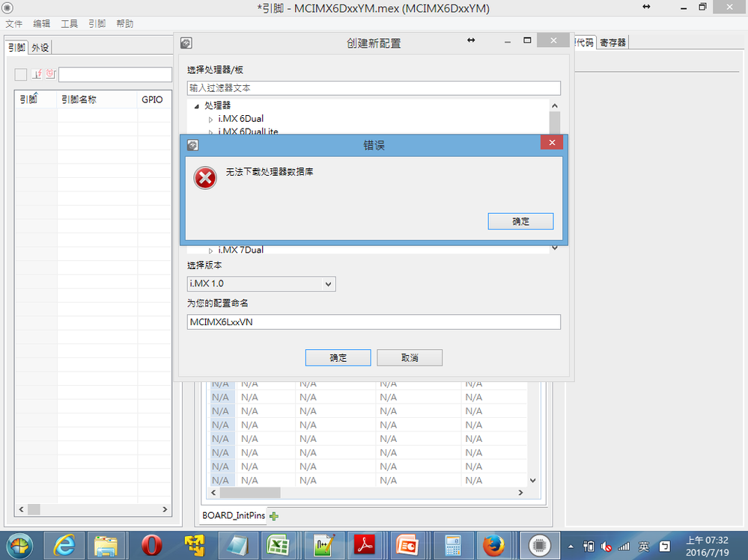Click the clock signal filter icon
Viewport: 748px width, 560px height.
coord(51,74)
